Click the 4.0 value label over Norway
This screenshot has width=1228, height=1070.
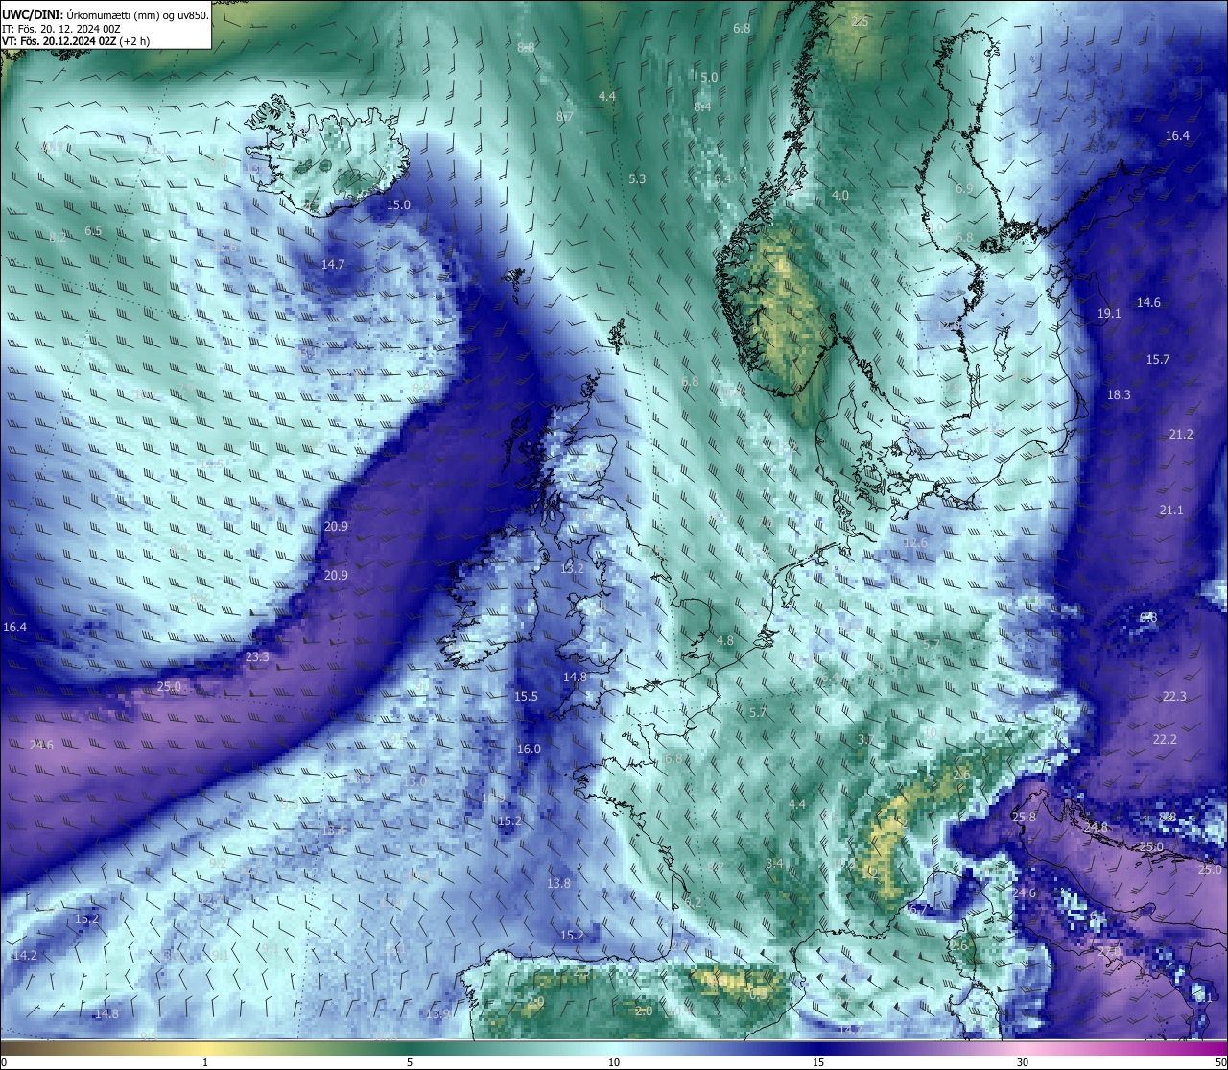(839, 196)
